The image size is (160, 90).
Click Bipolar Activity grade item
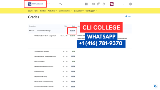[x=39, y=71]
